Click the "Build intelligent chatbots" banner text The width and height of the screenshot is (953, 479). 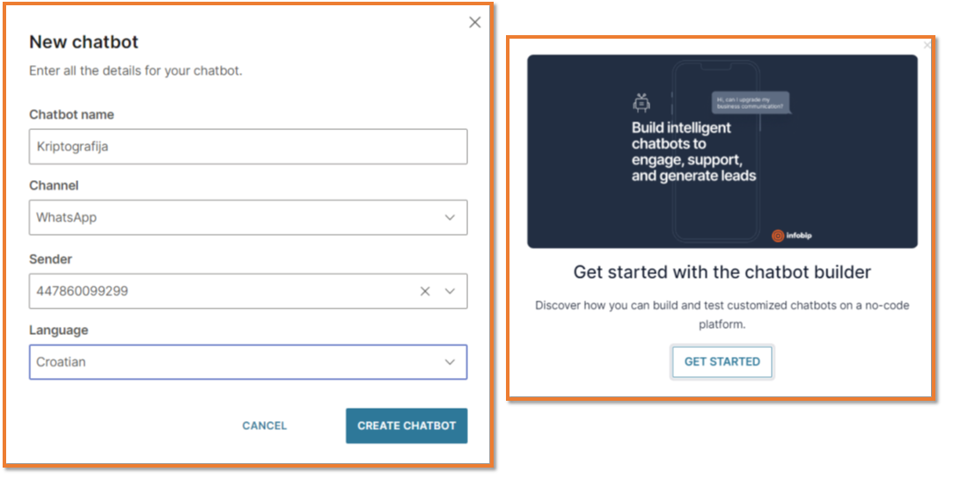click(x=693, y=151)
